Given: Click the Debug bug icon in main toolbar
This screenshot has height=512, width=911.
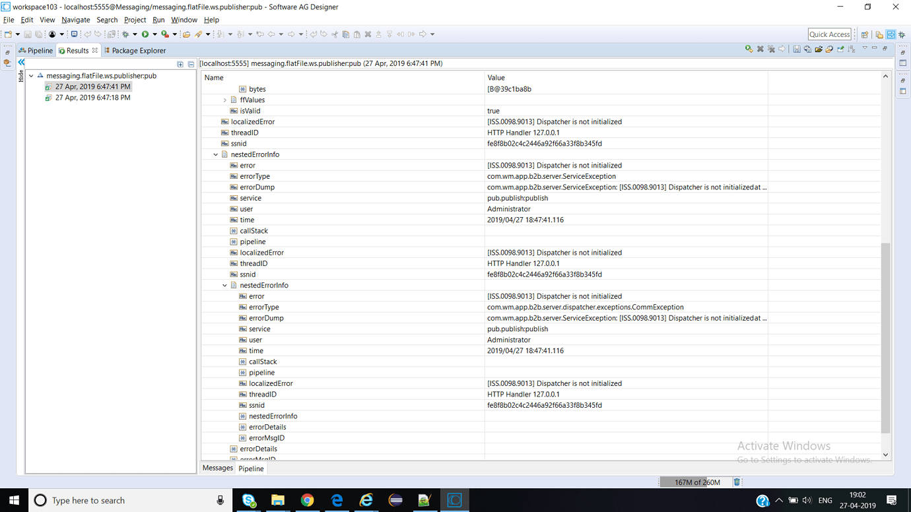Looking at the screenshot, I should tap(125, 34).
